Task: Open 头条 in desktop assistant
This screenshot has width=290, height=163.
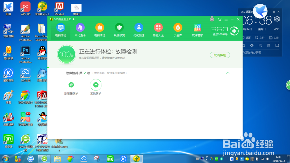Action: point(274,38)
